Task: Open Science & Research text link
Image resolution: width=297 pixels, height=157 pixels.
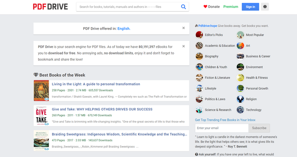Action: tap(218, 110)
